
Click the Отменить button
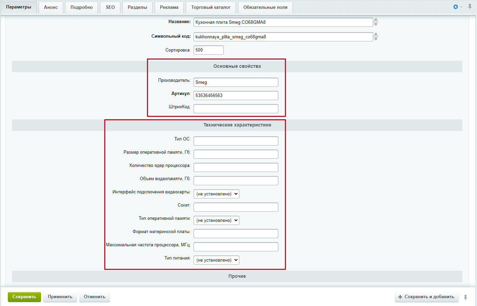click(95, 297)
